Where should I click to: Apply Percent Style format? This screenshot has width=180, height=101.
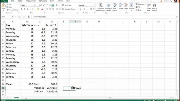point(84,9)
